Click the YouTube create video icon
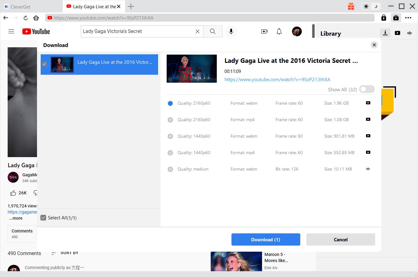 (x=264, y=31)
